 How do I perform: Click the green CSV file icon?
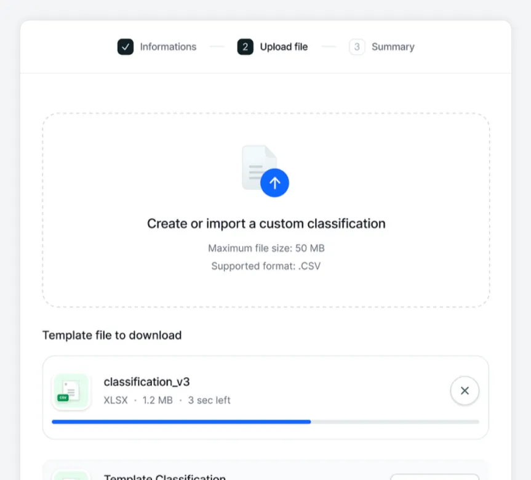[71, 391]
